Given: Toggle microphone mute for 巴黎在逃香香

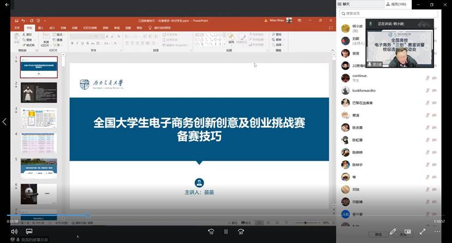Looking at the screenshot, I should click(428, 103).
